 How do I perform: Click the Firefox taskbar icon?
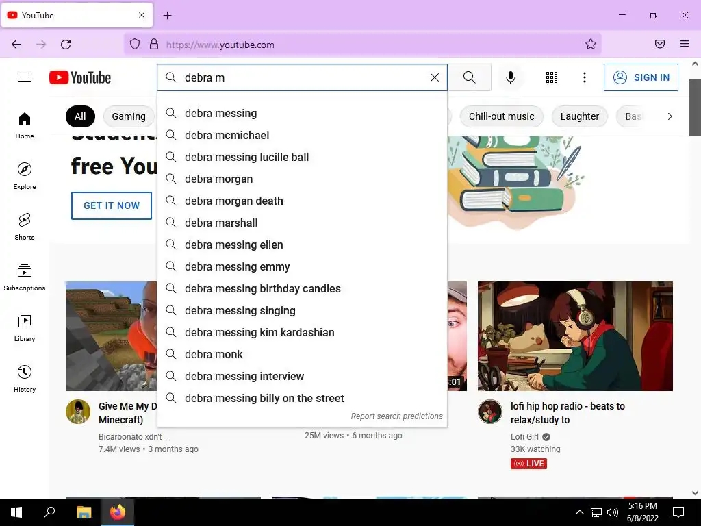[x=118, y=512]
